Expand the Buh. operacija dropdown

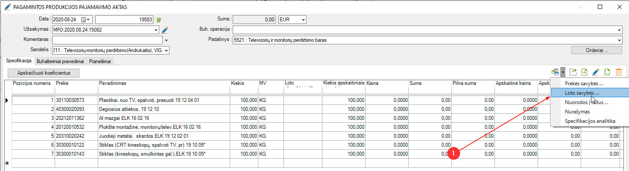tap(619, 30)
